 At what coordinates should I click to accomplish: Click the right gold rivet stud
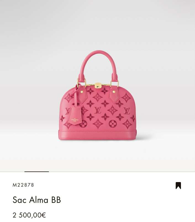click(114, 92)
